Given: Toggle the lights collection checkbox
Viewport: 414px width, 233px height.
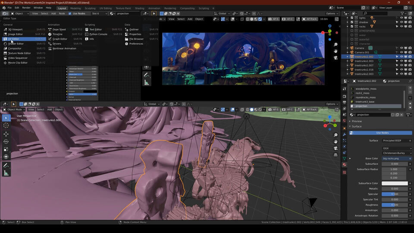Looking at the screenshot, I should point(352,18).
